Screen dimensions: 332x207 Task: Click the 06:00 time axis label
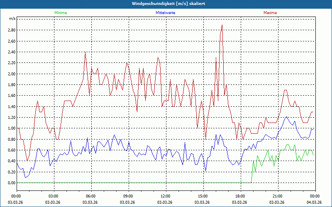pyautogui.click(x=91, y=196)
